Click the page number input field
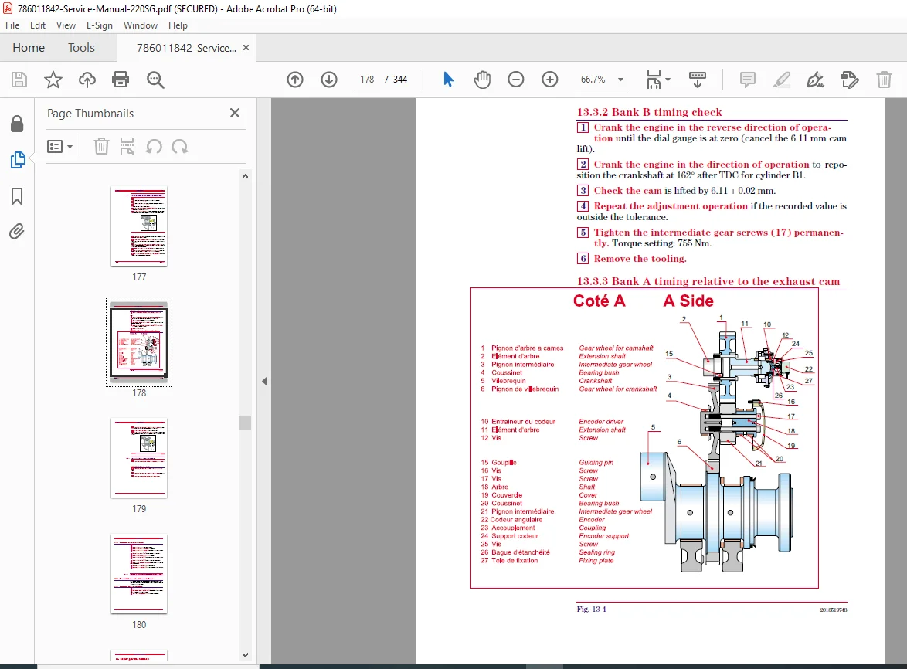 click(x=367, y=80)
